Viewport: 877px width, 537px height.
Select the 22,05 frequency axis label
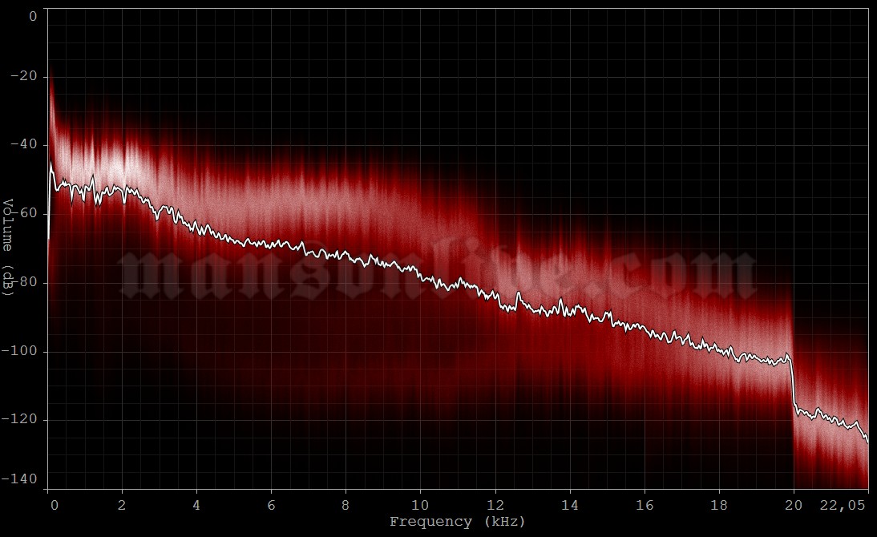842,506
